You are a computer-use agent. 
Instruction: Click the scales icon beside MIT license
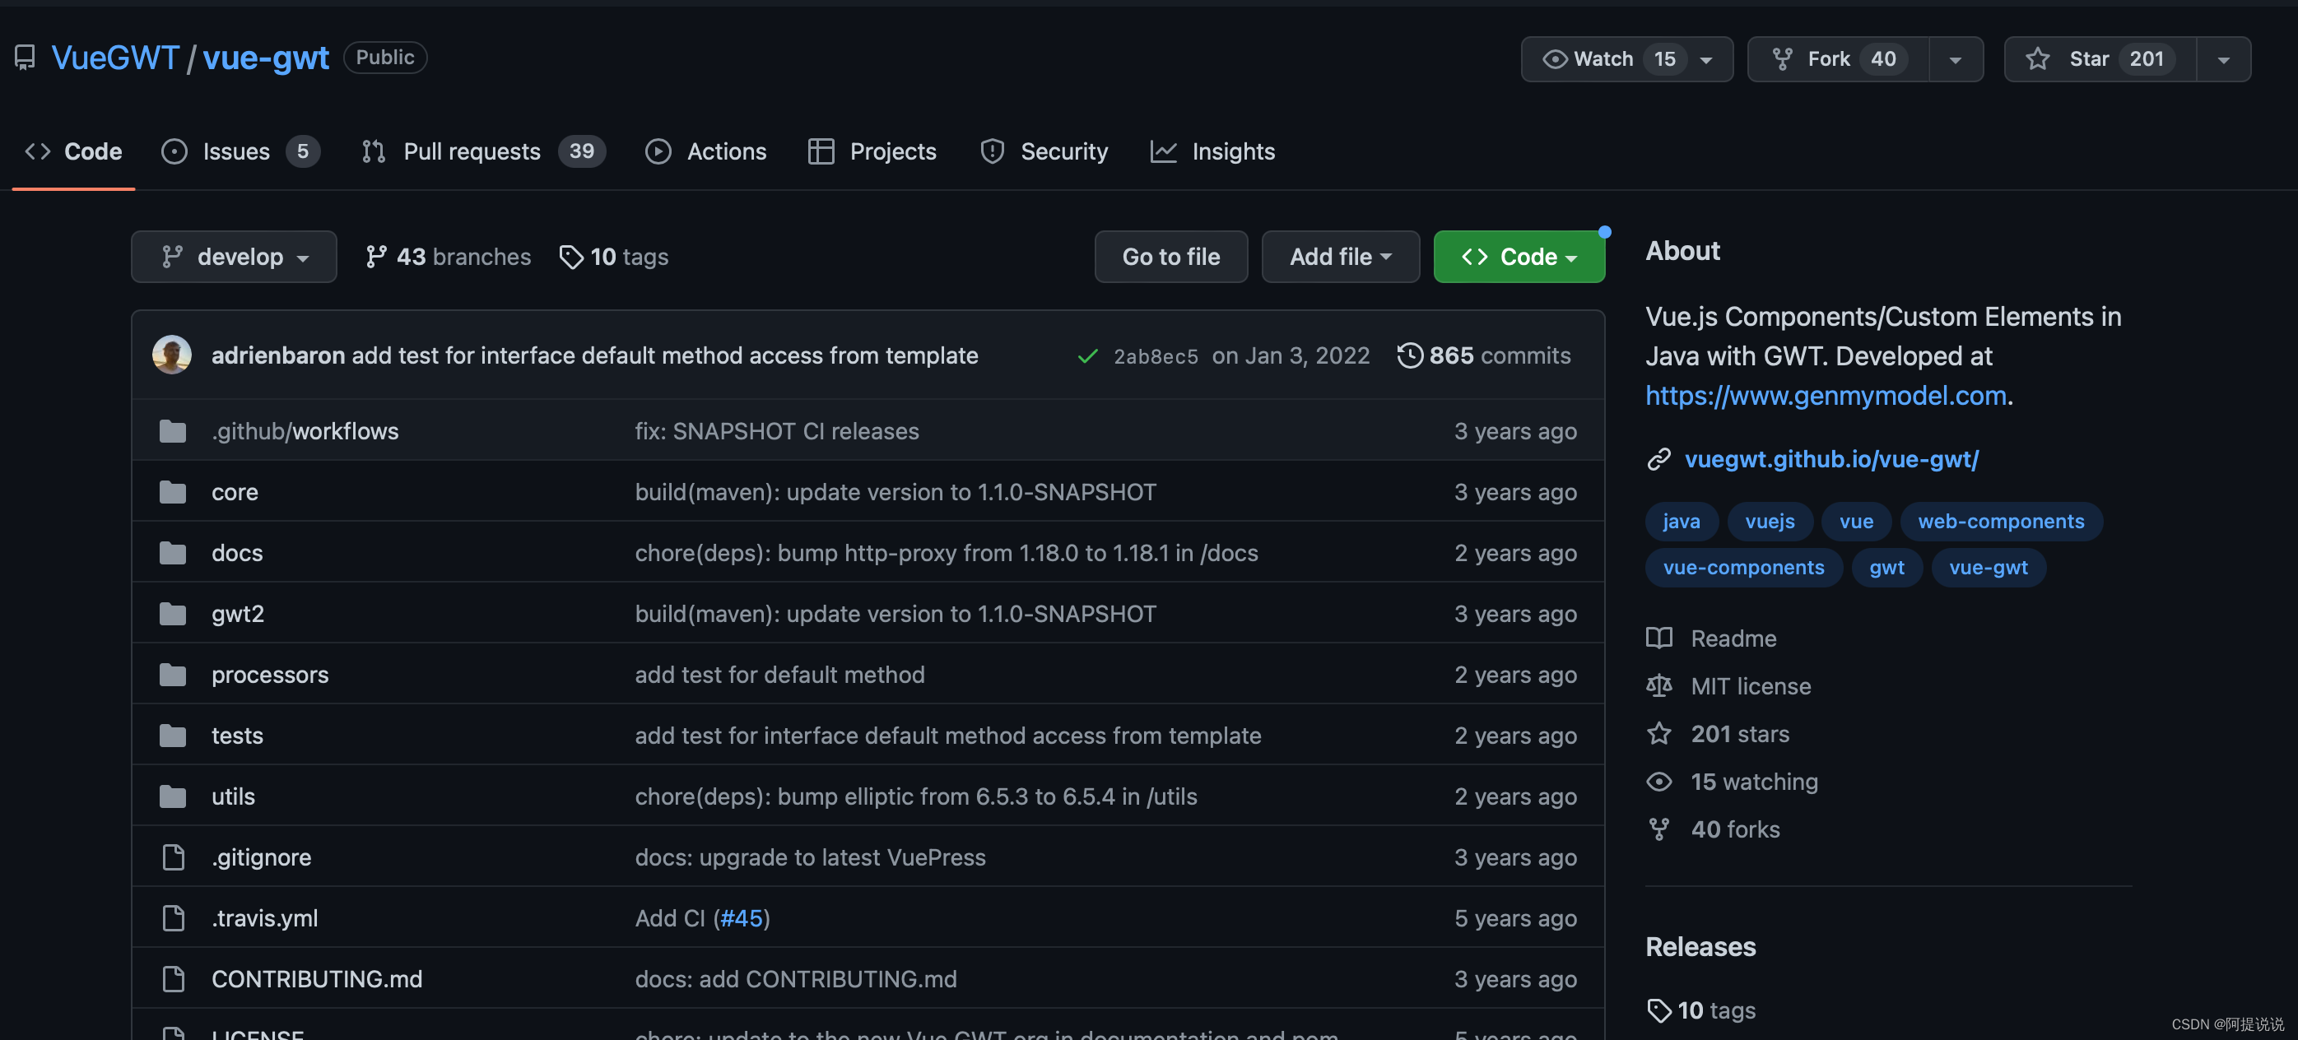[1659, 686]
